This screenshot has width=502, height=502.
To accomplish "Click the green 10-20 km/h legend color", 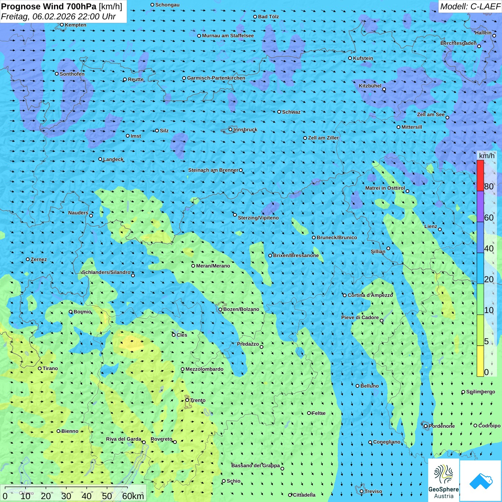I will 480,299.
